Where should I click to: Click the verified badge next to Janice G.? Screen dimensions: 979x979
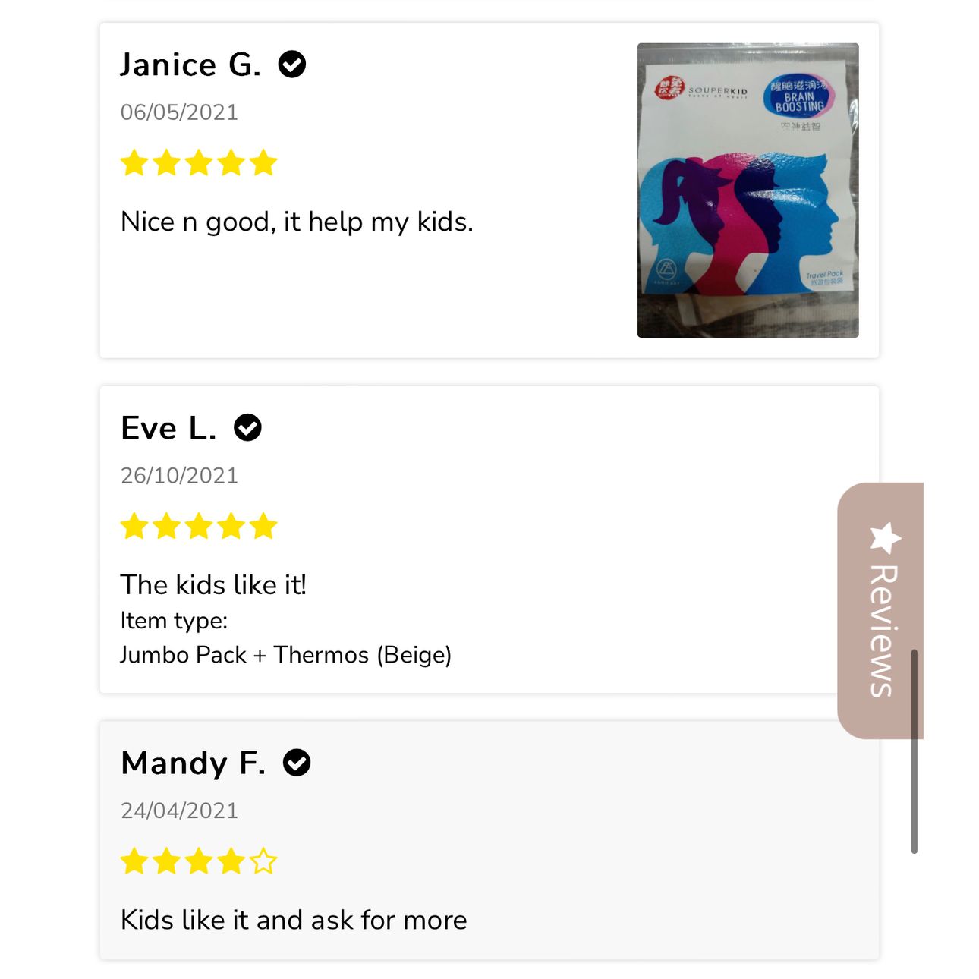pos(292,65)
